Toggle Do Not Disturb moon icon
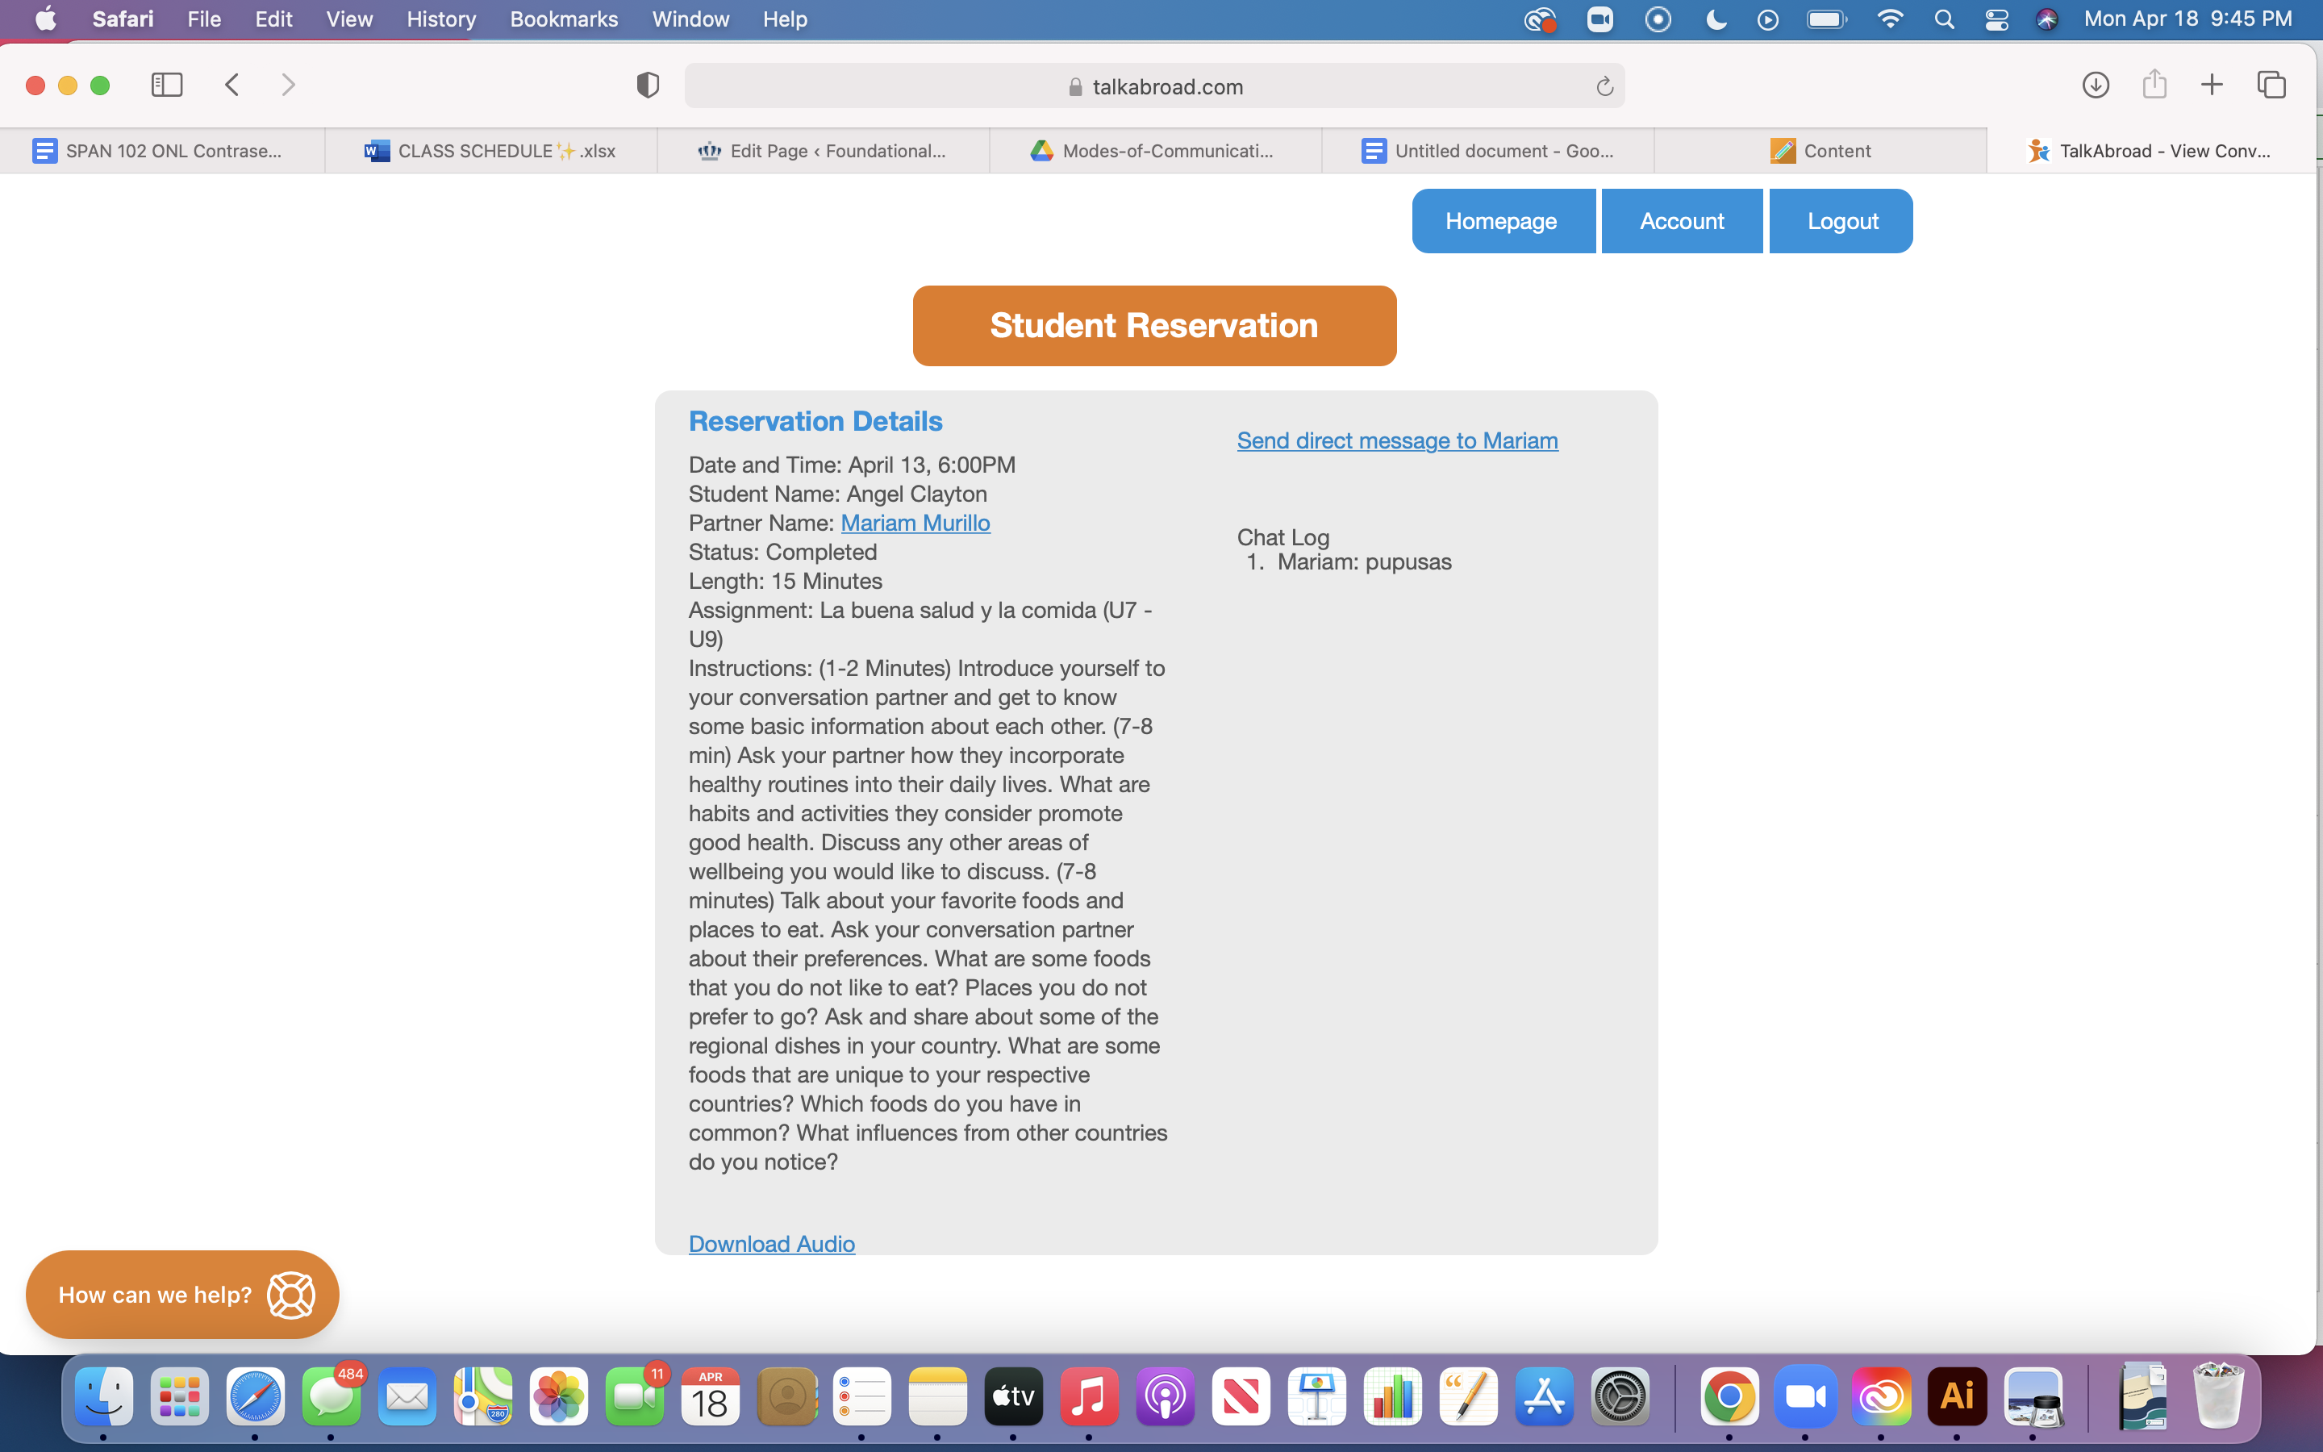The image size is (2323, 1452). click(1716, 19)
